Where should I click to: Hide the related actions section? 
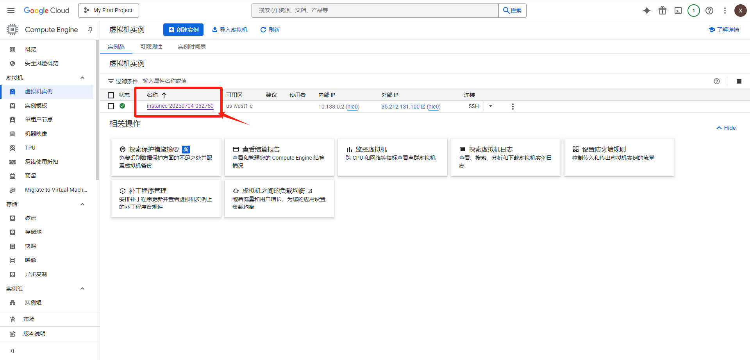[726, 128]
